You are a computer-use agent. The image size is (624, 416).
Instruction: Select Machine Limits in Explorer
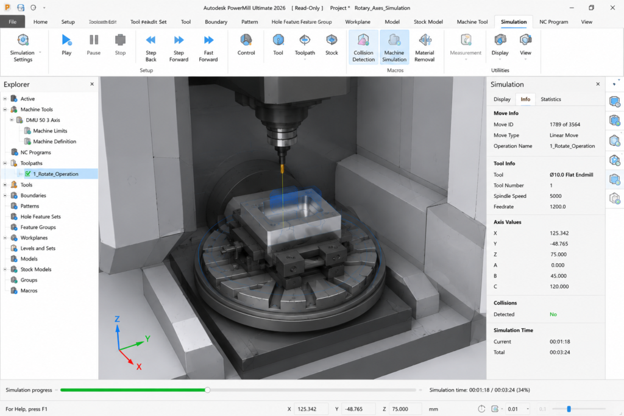[50, 130]
